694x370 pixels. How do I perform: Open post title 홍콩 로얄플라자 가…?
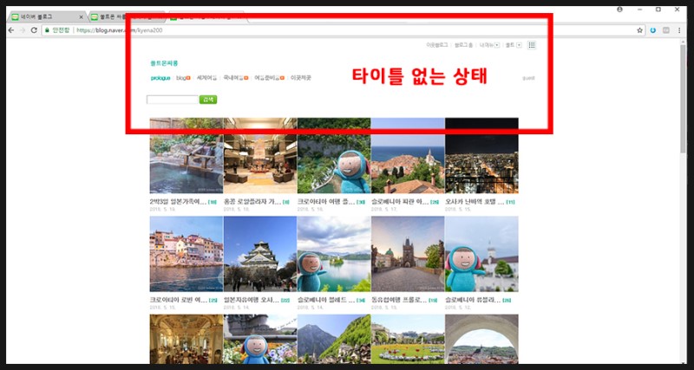tap(252, 202)
